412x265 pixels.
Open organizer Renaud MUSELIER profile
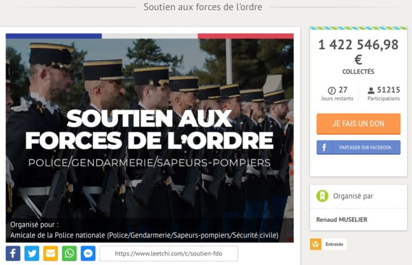(x=342, y=219)
